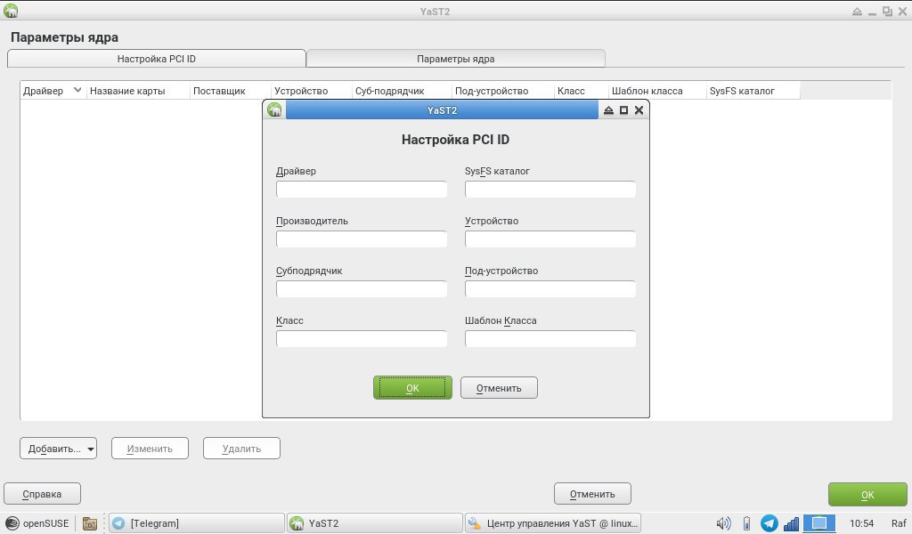Maximize the main YaST2 window
Image resolution: width=912 pixels, height=534 pixels.
click(x=887, y=11)
